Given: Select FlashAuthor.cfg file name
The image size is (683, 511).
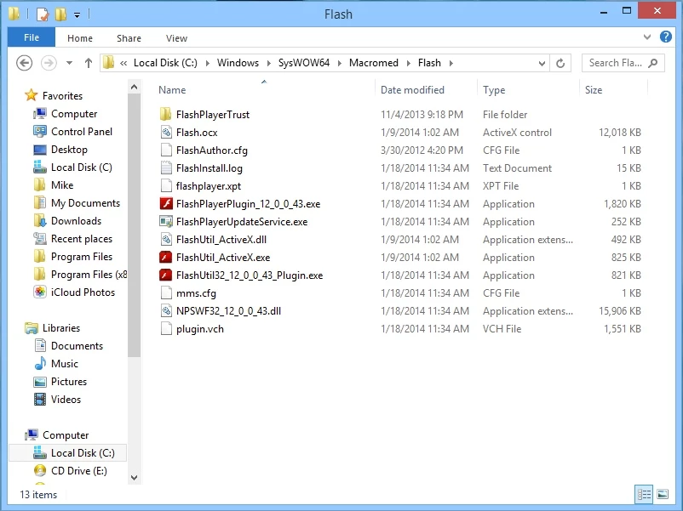Looking at the screenshot, I should (212, 150).
